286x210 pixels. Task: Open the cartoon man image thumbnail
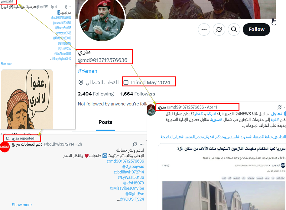pos(27,99)
